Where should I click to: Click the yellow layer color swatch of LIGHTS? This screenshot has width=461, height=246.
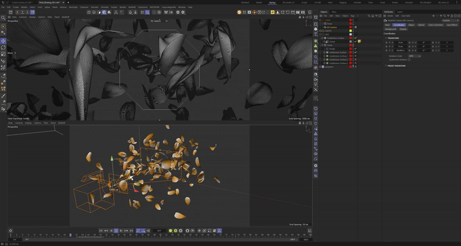tap(350, 31)
